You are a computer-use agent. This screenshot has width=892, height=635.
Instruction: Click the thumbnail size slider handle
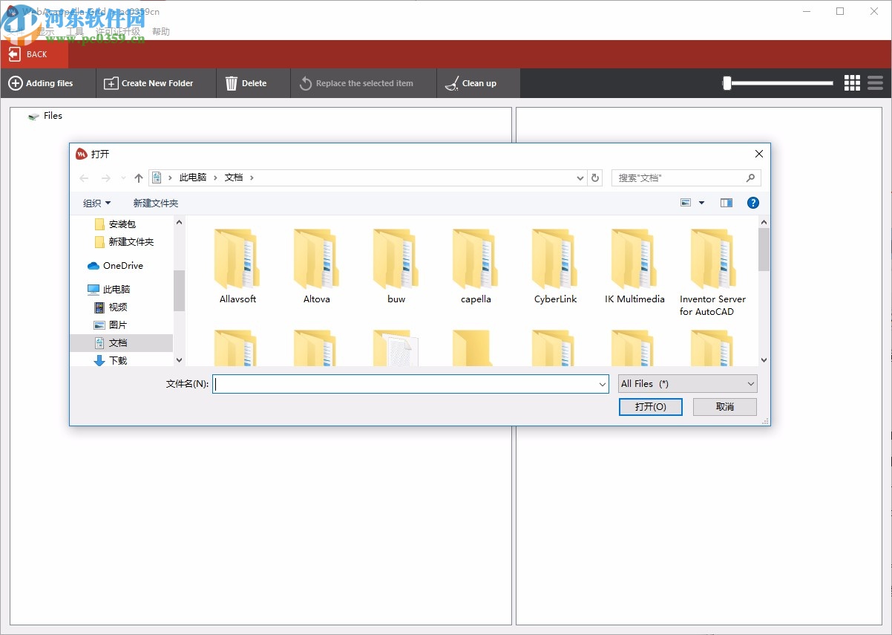pyautogui.click(x=727, y=83)
